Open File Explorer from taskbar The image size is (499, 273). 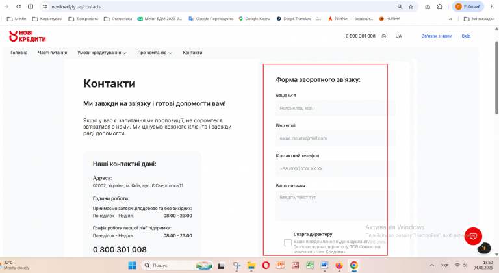point(251,265)
